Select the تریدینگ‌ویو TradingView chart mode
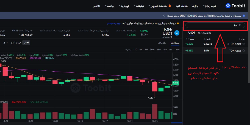Screen dimensions: 250x125 (x=16, y=43)
